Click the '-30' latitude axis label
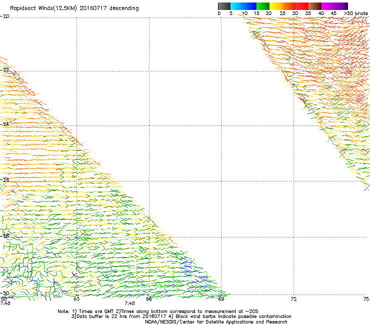The height and width of the screenshot is (325, 370). (4, 293)
